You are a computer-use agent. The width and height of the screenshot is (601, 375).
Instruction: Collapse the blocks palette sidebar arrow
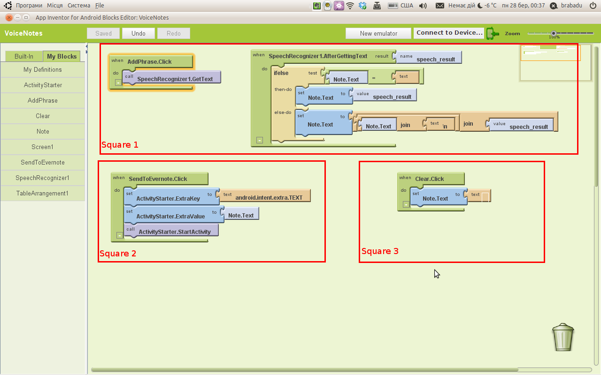[x=86, y=47]
